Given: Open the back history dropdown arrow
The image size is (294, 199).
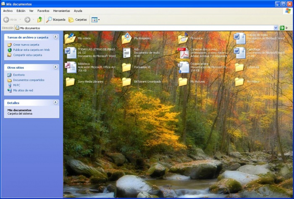Looking at the screenshot, I should point(20,19).
